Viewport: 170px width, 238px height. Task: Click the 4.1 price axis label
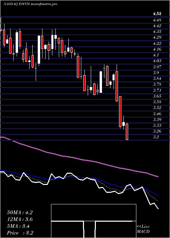coord(156,55)
